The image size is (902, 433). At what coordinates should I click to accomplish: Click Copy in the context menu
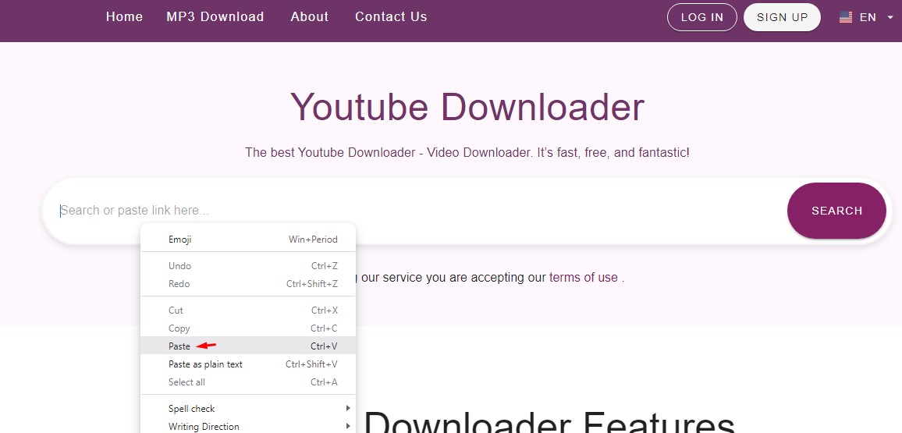tap(179, 328)
